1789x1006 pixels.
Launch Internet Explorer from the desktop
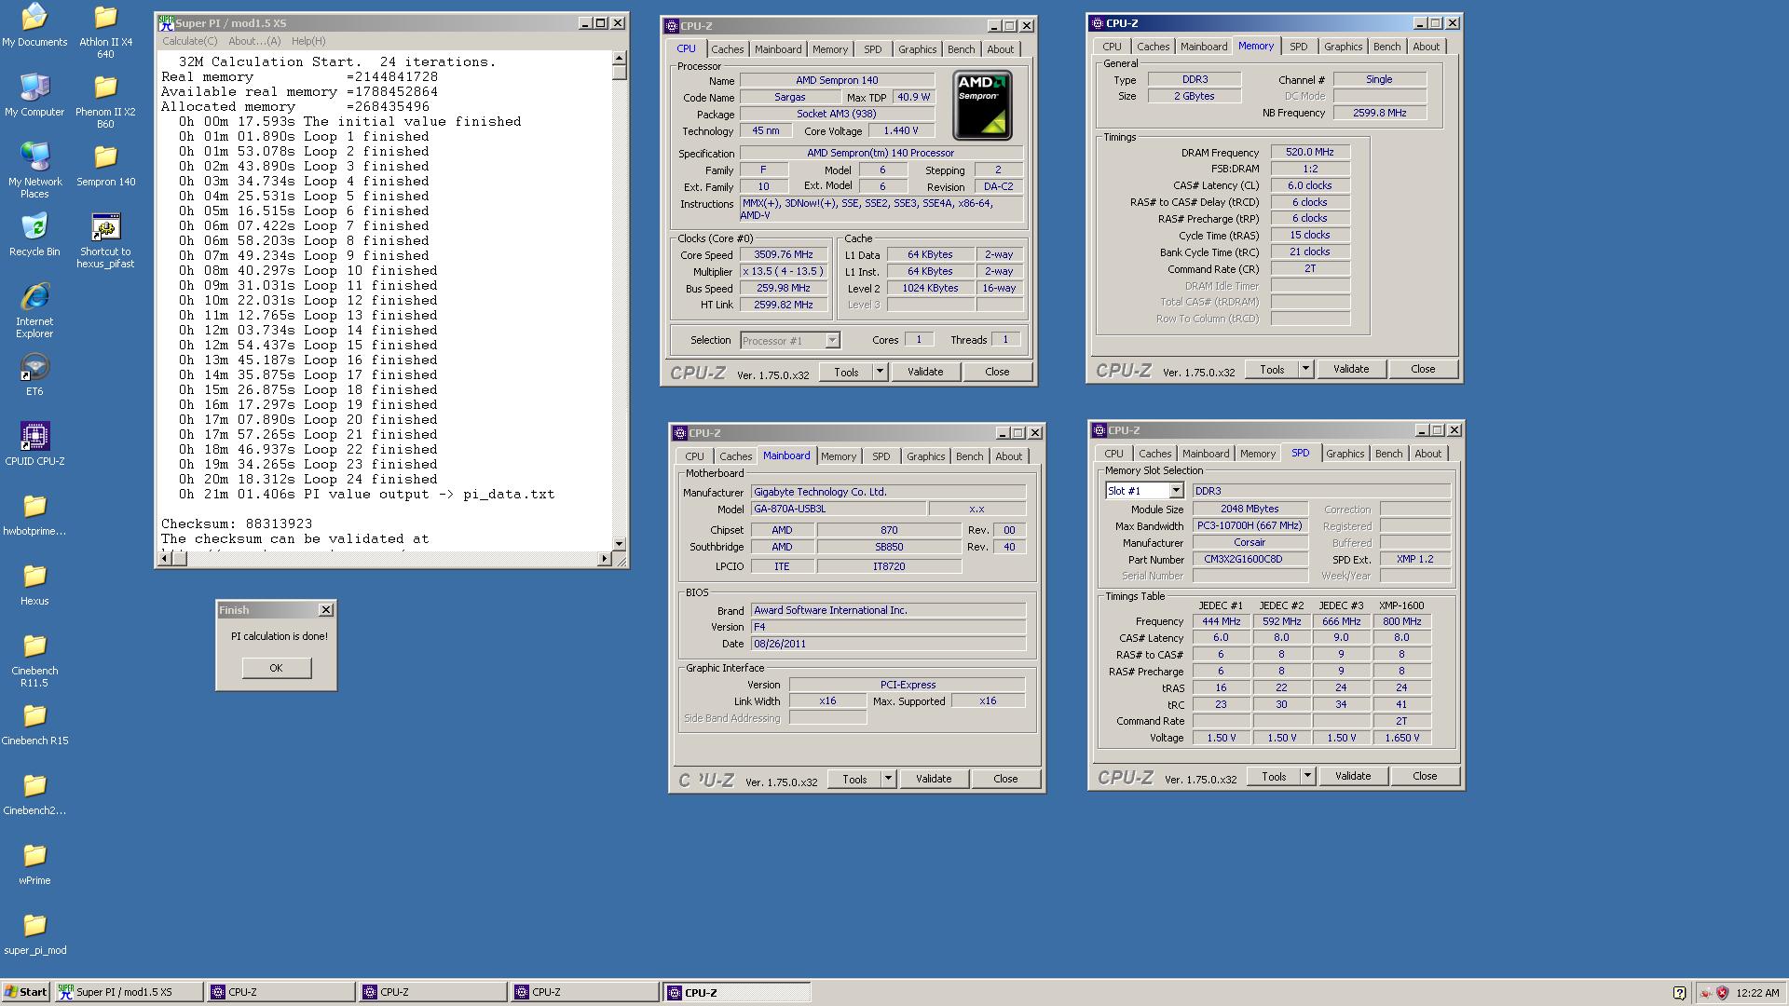34,311
